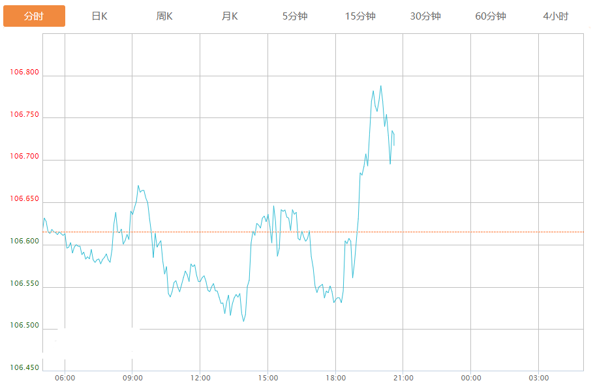Click the 106.800 price axis label

(24, 72)
